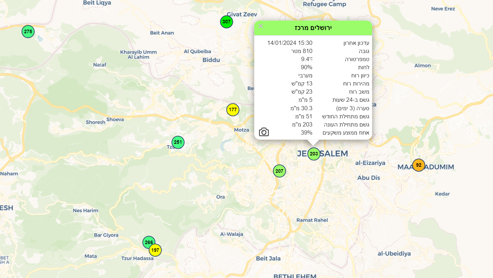Close the Jerusalem center station popup
493x278 pixels.
click(x=261, y=26)
